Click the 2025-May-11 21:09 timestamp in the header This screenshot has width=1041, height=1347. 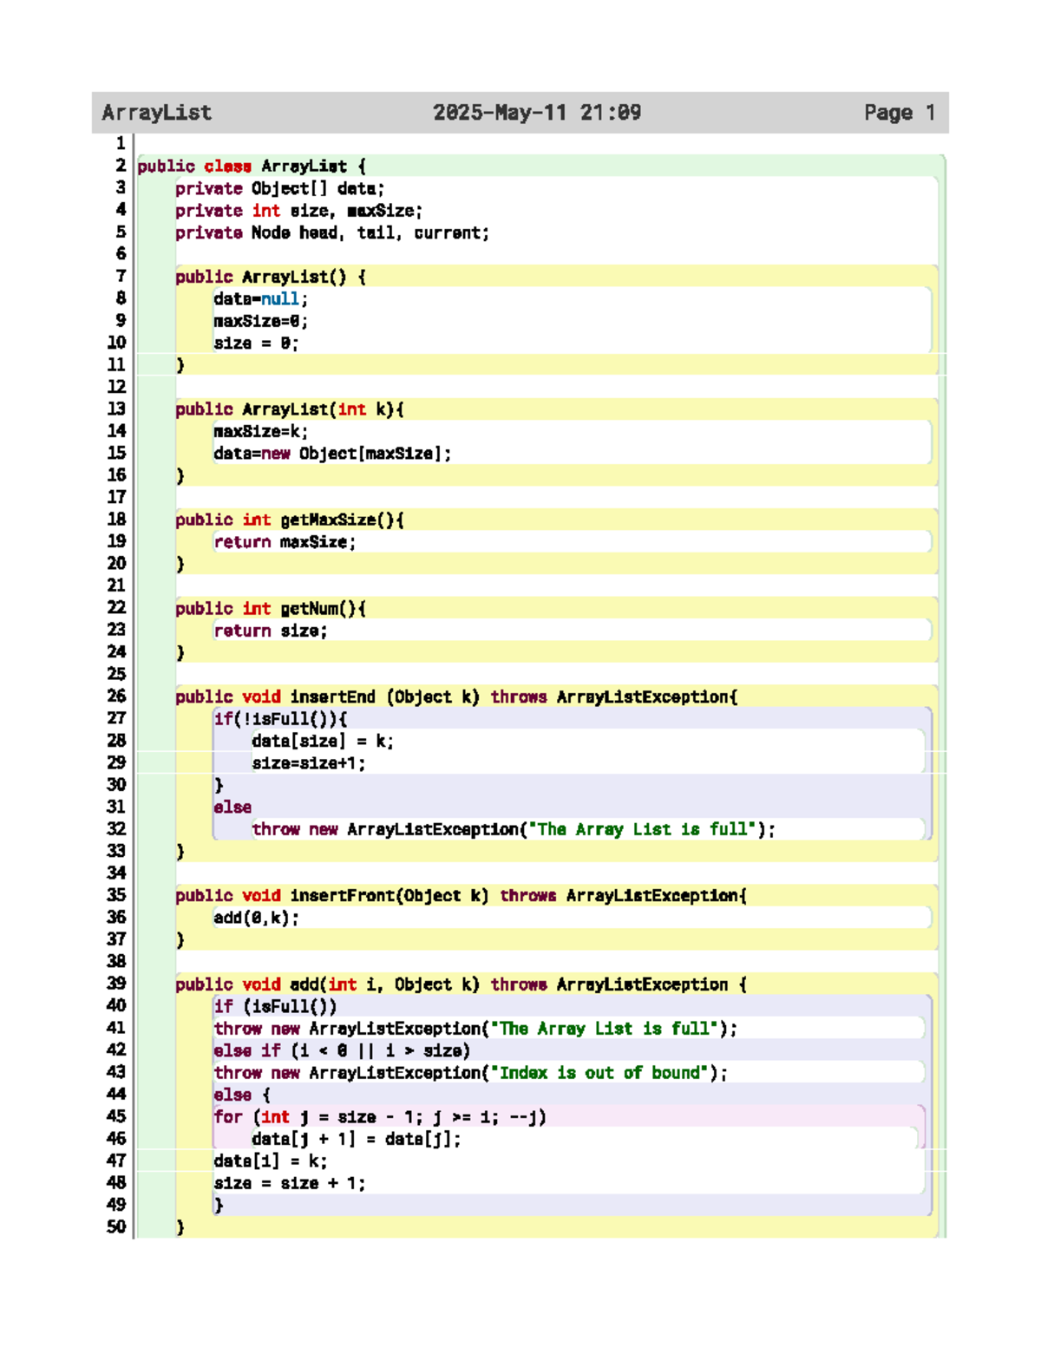(x=537, y=113)
